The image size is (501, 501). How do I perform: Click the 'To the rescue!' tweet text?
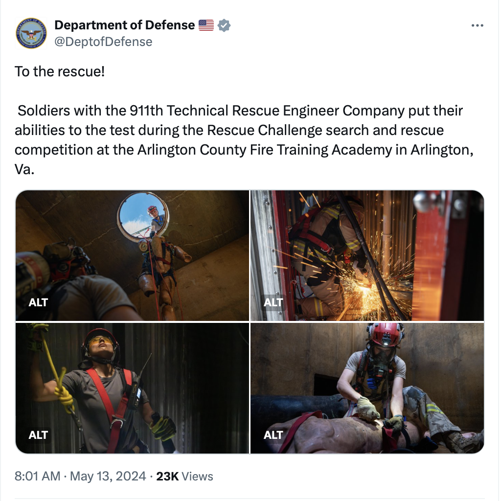click(x=60, y=71)
